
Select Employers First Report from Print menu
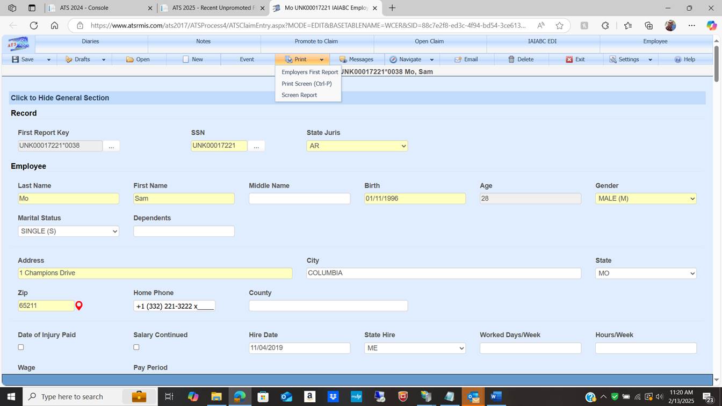pyautogui.click(x=309, y=72)
